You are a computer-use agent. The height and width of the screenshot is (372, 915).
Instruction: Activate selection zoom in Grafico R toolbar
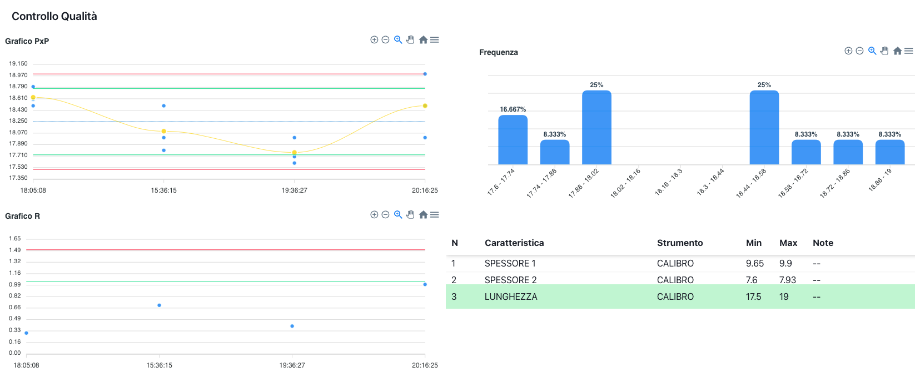point(398,215)
